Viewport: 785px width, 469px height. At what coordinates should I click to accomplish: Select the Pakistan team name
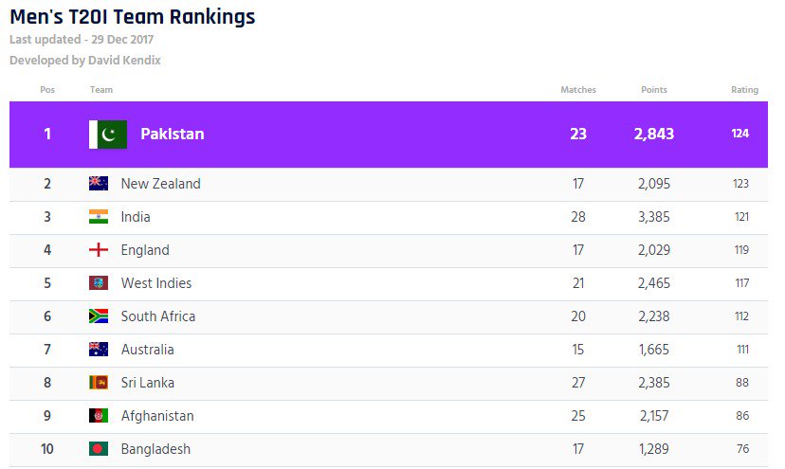(x=173, y=135)
